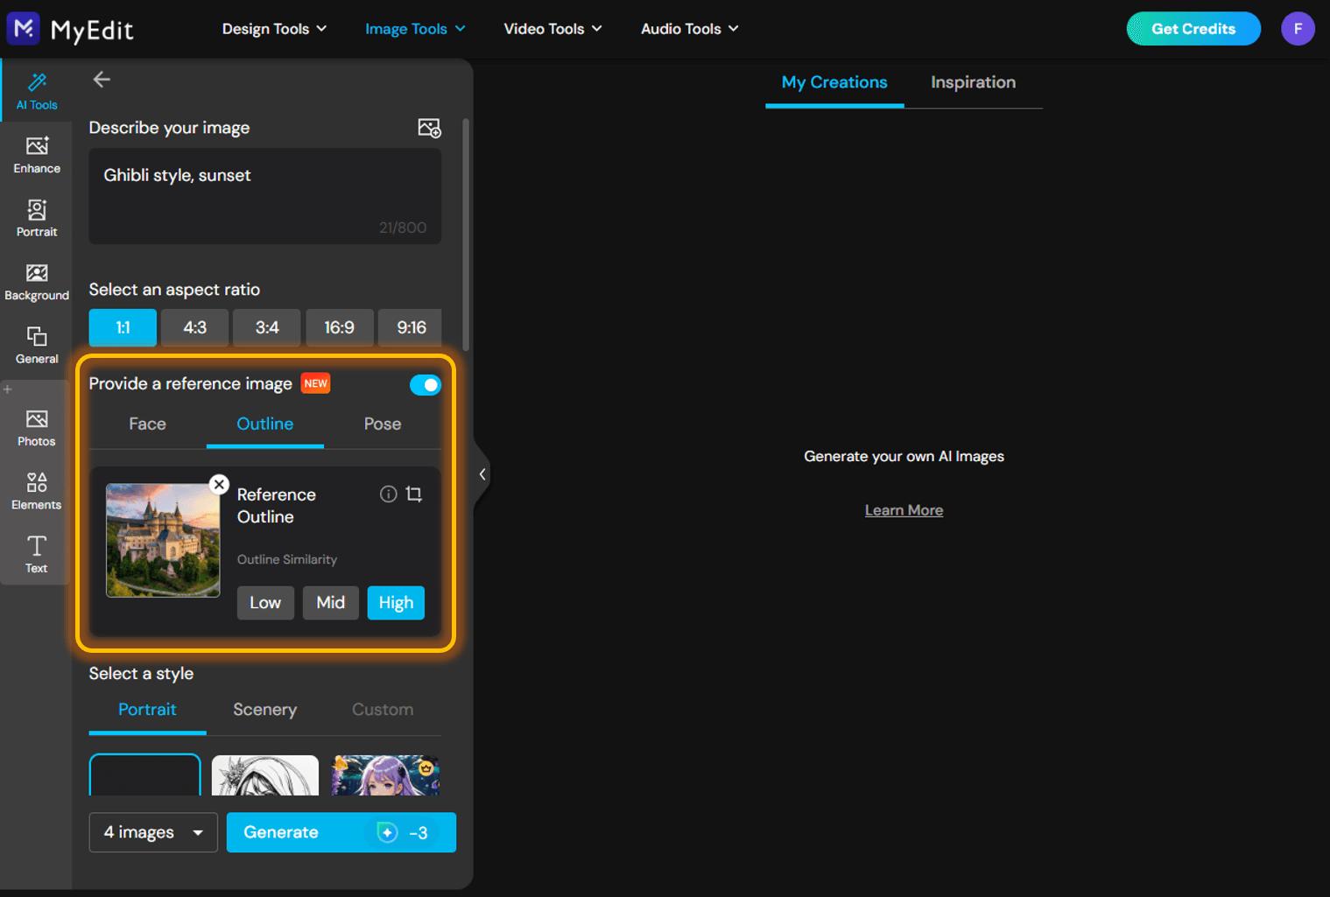Switch to the Face reference tab

click(147, 424)
